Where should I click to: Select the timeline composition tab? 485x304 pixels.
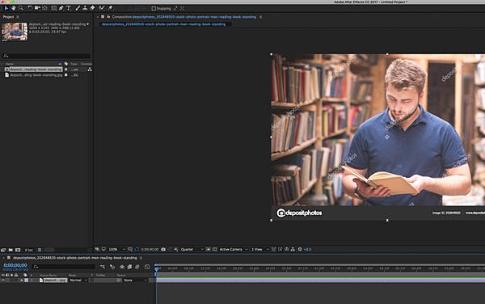[x=74, y=258]
